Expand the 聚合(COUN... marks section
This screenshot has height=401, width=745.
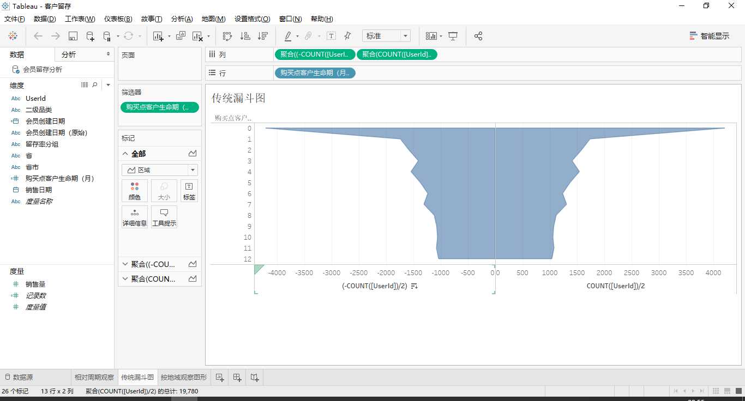coord(125,279)
